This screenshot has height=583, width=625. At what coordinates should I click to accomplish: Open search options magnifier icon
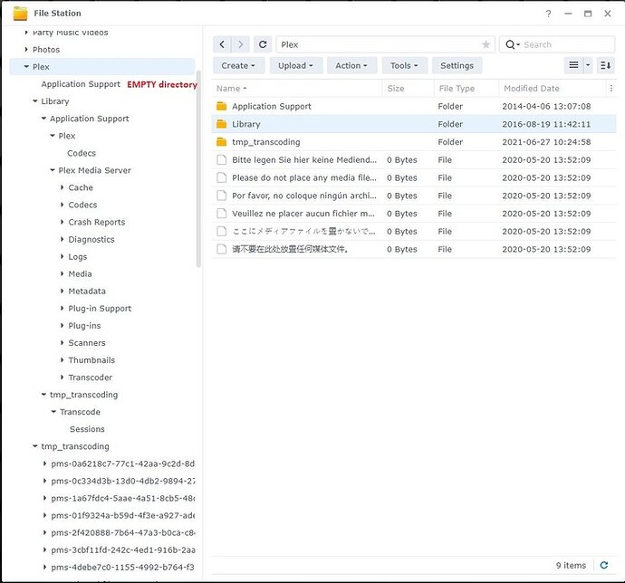[x=512, y=44]
